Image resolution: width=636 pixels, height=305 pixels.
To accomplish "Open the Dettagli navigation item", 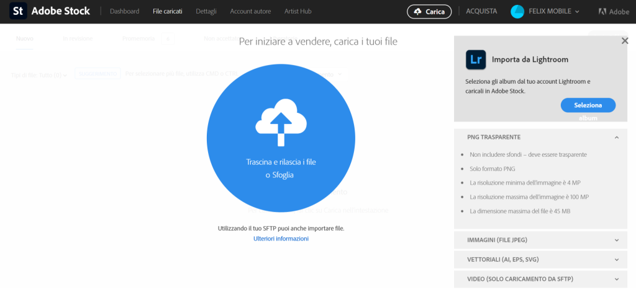I will tap(206, 11).
